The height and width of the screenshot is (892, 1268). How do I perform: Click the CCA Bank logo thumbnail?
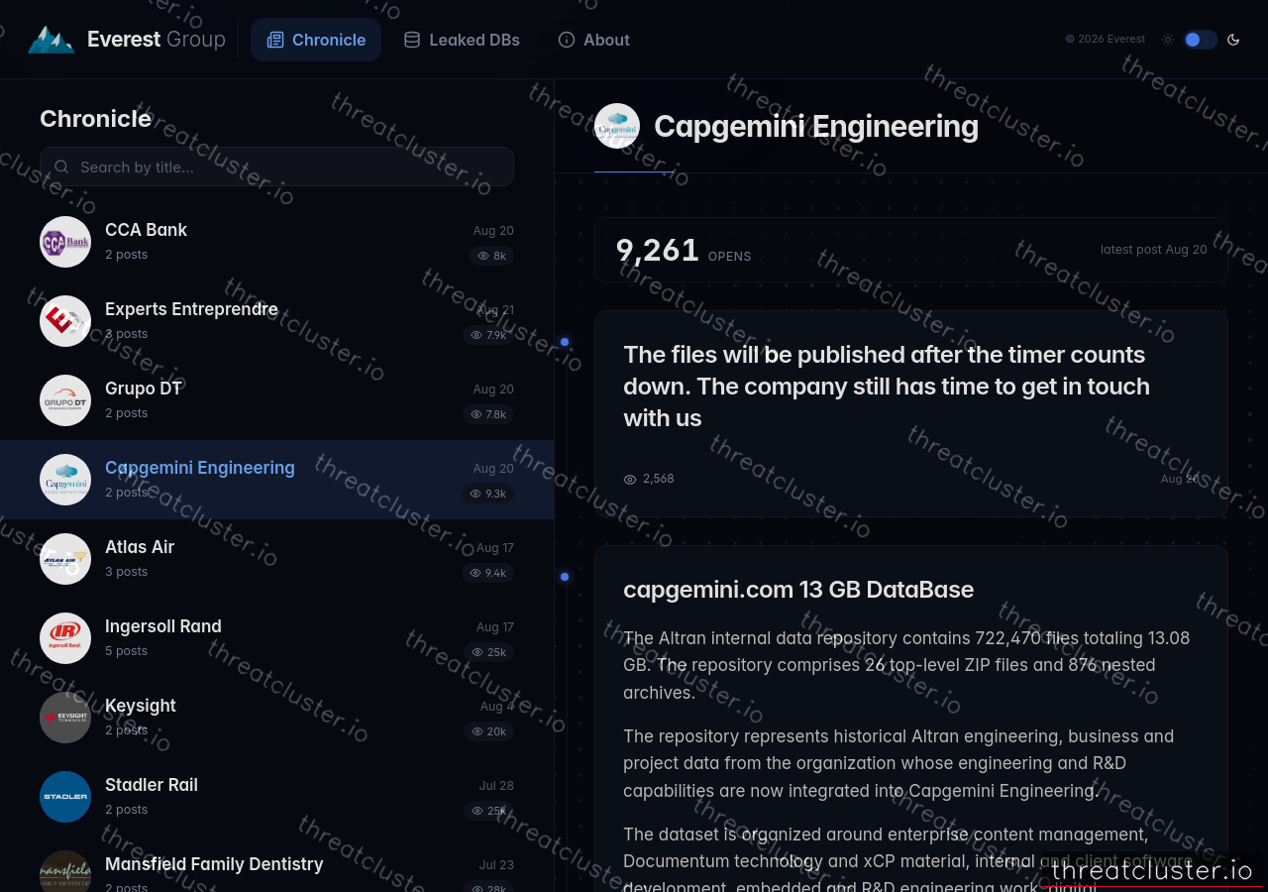65,242
